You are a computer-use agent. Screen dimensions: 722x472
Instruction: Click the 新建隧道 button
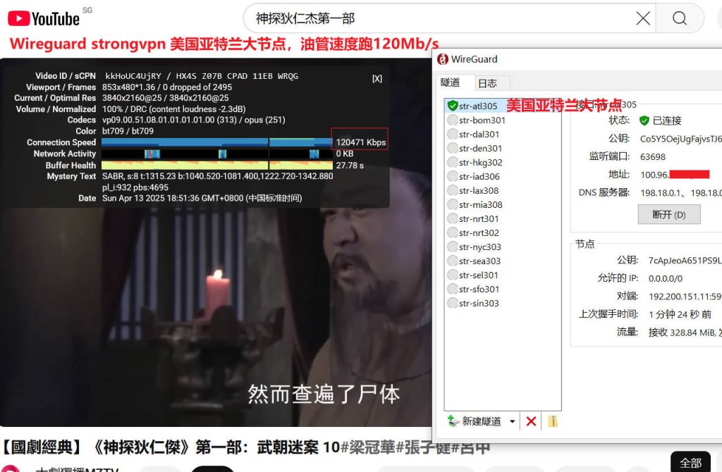point(475,421)
